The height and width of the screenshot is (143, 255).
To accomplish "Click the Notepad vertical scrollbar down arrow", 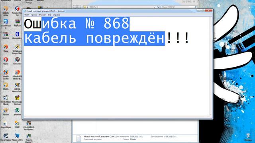I will (x=211, y=114).
